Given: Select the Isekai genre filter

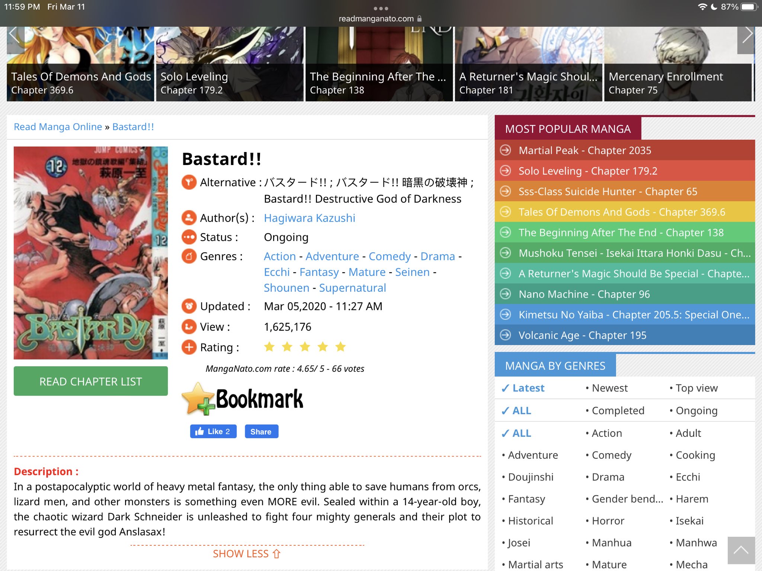Looking at the screenshot, I should pos(689,521).
